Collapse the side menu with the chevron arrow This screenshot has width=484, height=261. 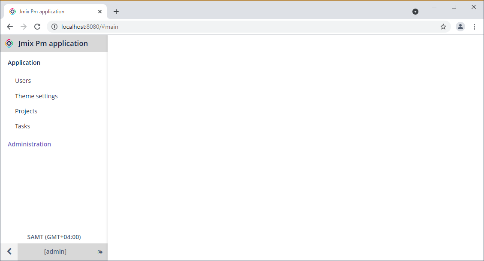pos(9,252)
